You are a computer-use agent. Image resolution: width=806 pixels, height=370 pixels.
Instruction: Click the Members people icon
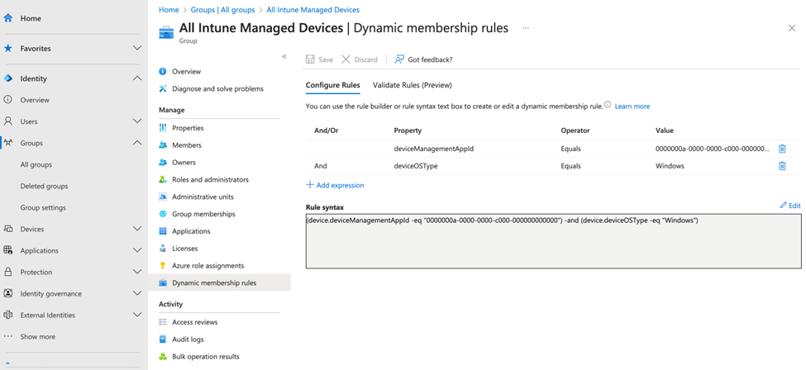(163, 145)
